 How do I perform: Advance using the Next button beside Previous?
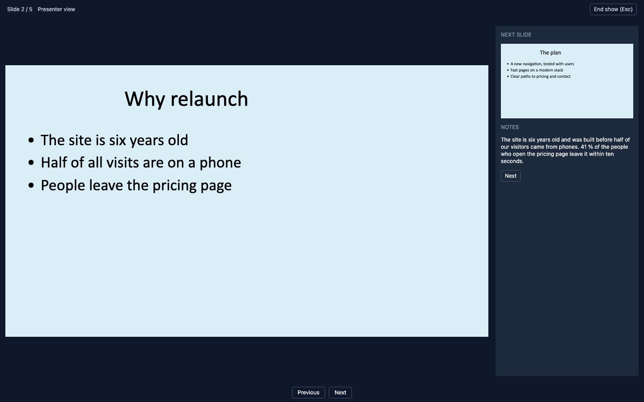pyautogui.click(x=340, y=393)
